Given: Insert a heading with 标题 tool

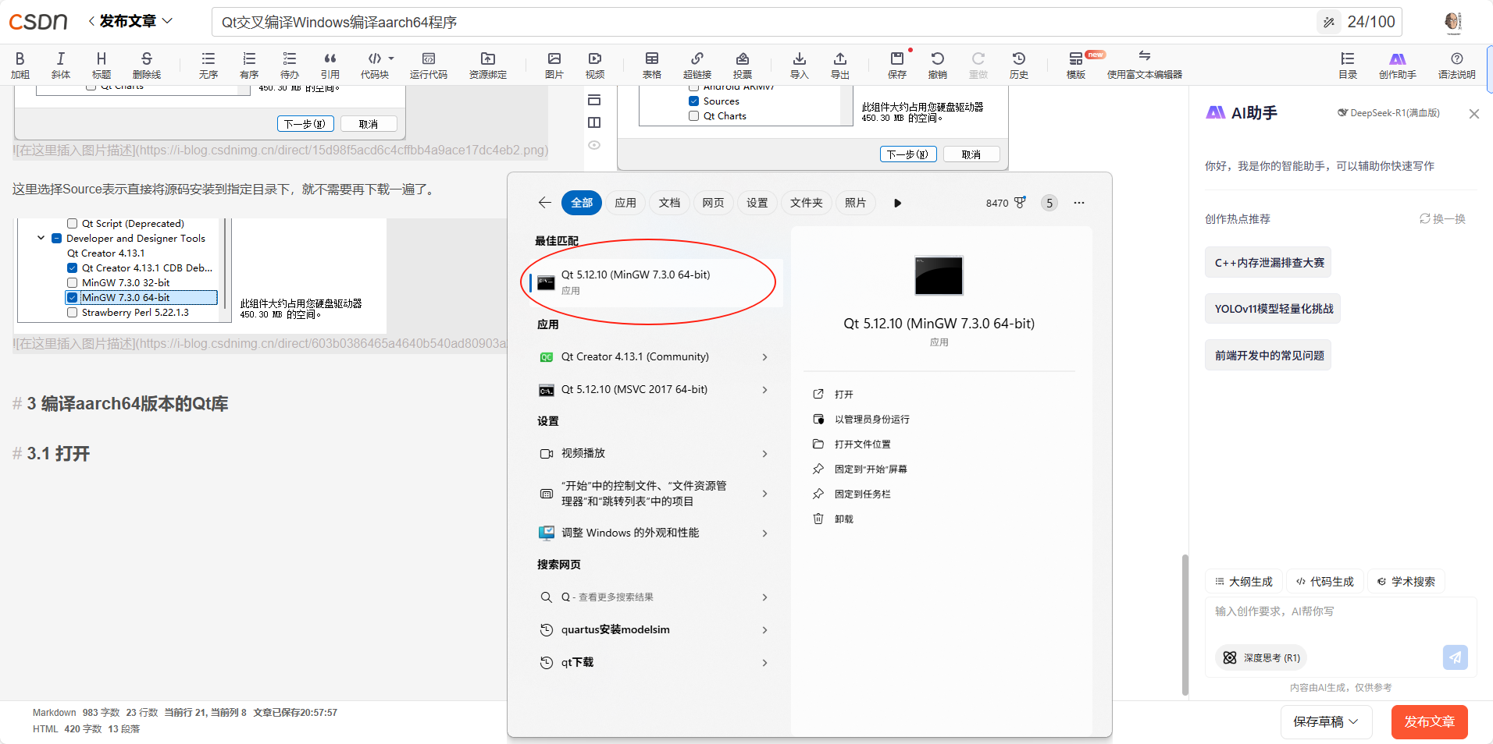Looking at the screenshot, I should tap(102, 65).
